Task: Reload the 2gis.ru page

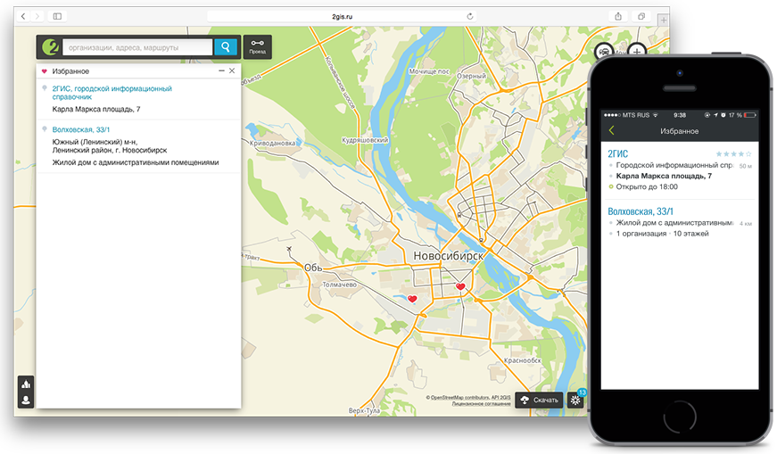Action: [x=470, y=16]
